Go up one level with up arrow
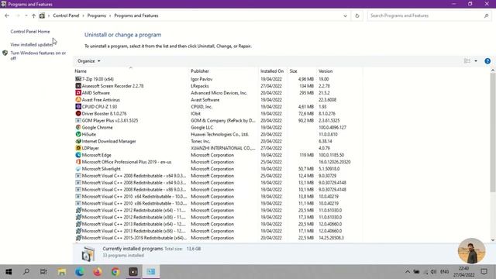Image resolution: width=496 pixels, height=279 pixels. (33, 15)
